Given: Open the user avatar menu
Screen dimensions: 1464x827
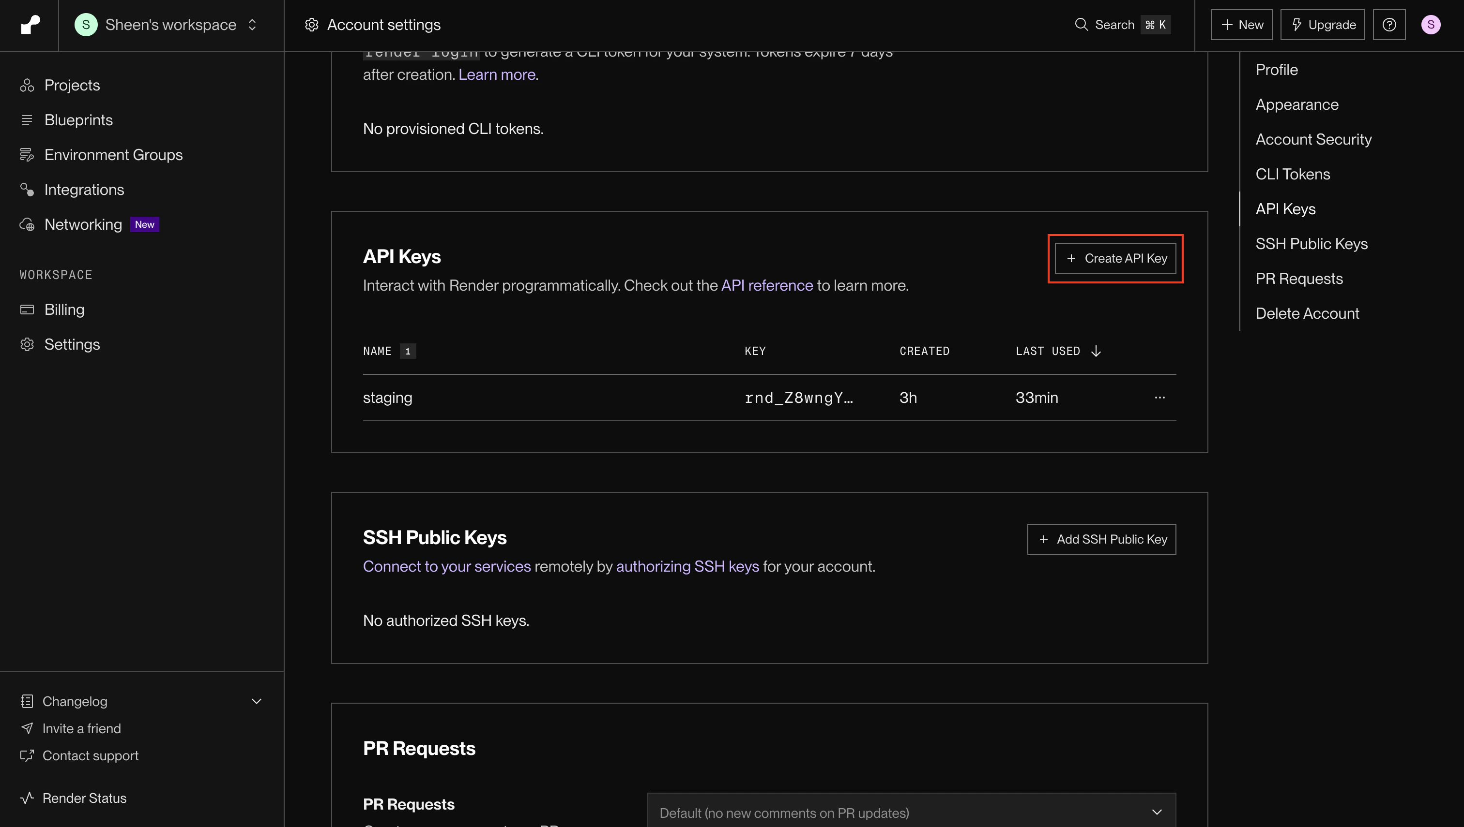Looking at the screenshot, I should pyautogui.click(x=1431, y=25).
